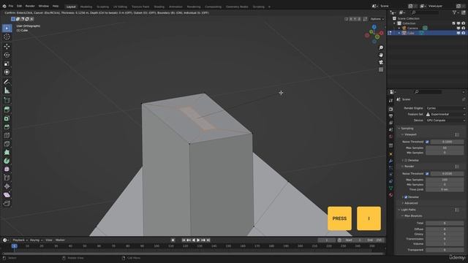The image size is (468, 263).
Task: Open the Render menu
Action: click(x=30, y=6)
